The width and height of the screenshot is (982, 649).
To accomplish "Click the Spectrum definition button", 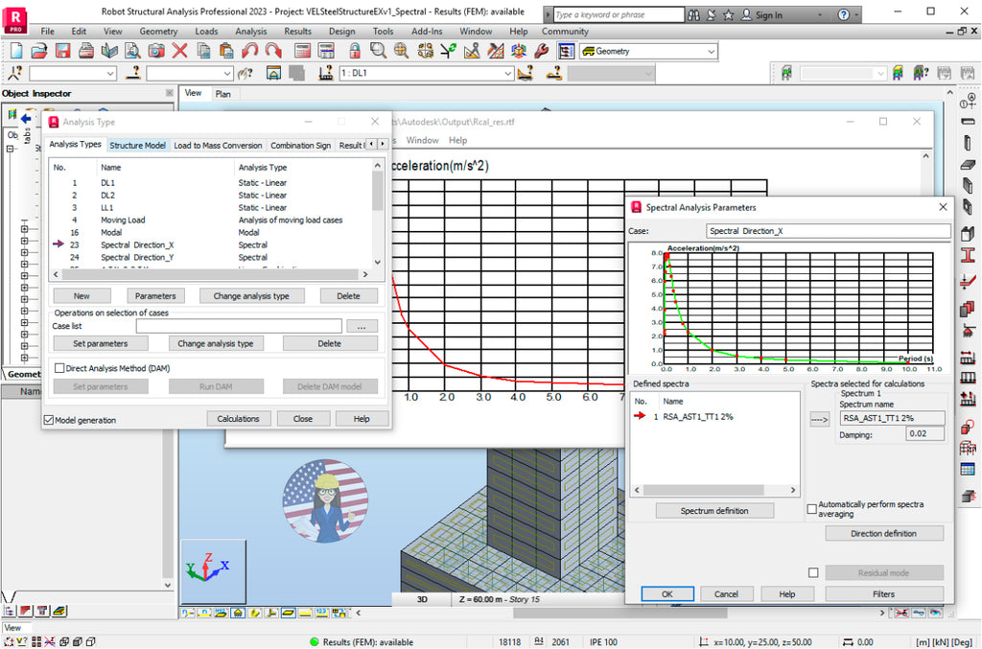I will (x=714, y=510).
